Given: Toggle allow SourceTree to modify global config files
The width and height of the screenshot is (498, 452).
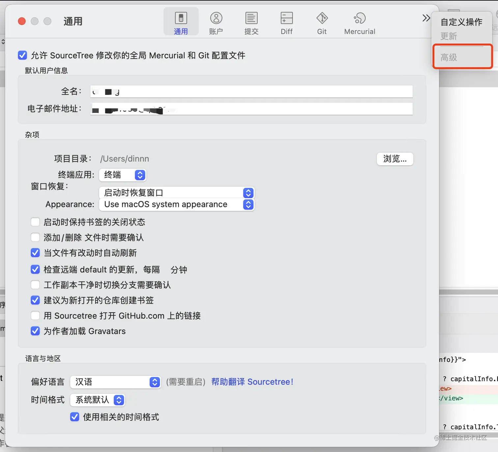Looking at the screenshot, I should (22, 55).
